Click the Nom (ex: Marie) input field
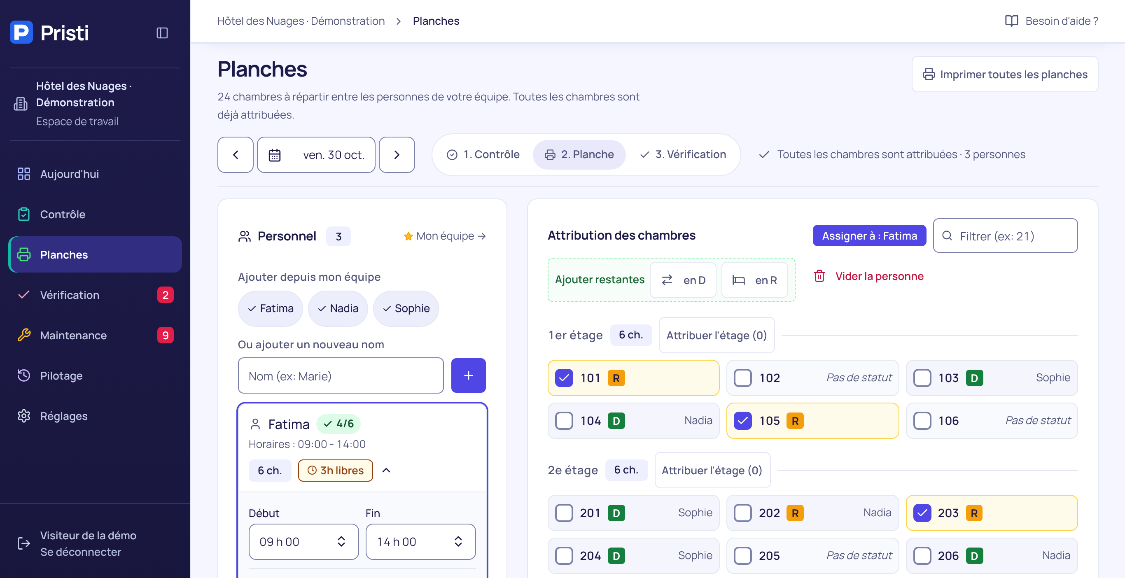Screen dimensions: 1125x578 point(341,375)
